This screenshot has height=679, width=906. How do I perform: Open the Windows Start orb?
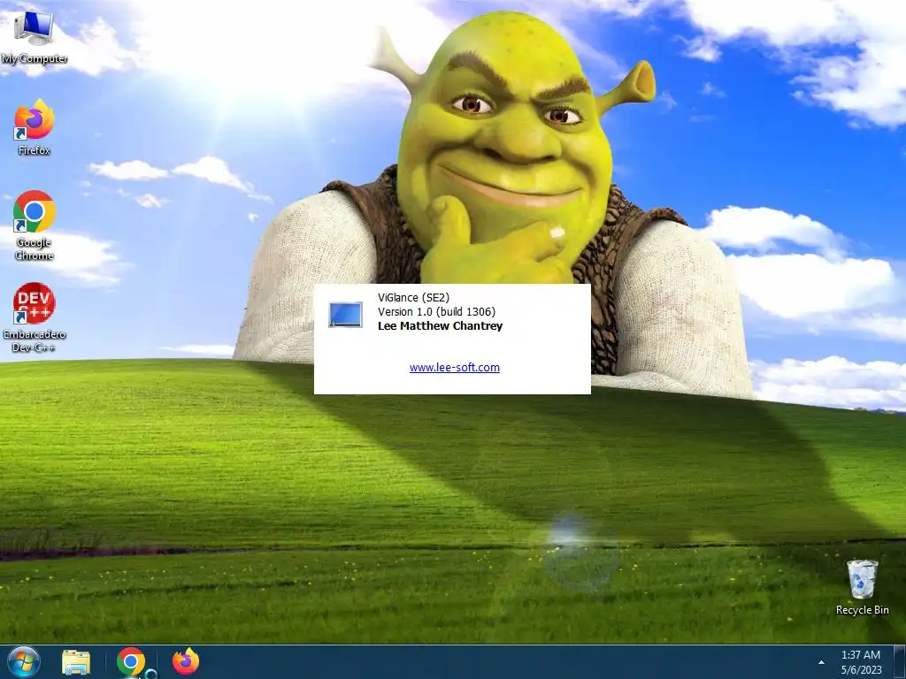point(24,661)
